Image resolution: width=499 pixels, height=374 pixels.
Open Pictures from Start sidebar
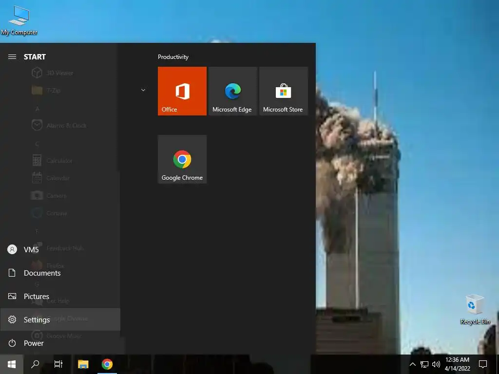(60, 297)
